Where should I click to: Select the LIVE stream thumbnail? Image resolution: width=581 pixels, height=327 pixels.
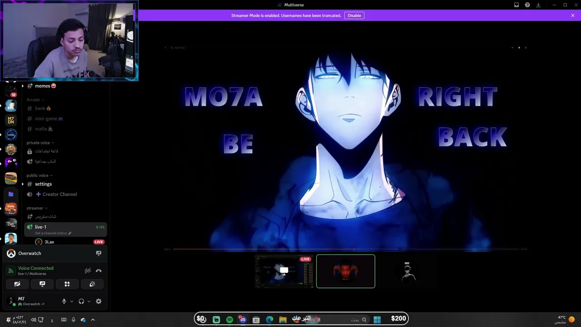coord(284,271)
